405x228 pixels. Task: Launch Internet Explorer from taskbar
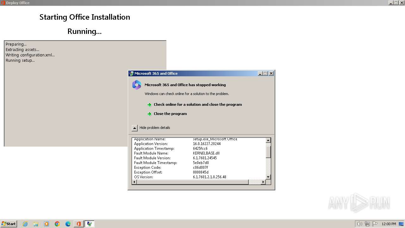[25, 224]
